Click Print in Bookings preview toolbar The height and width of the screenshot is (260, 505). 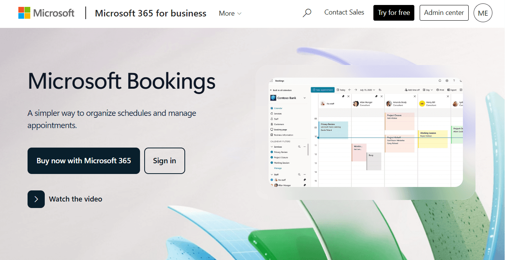click(440, 90)
